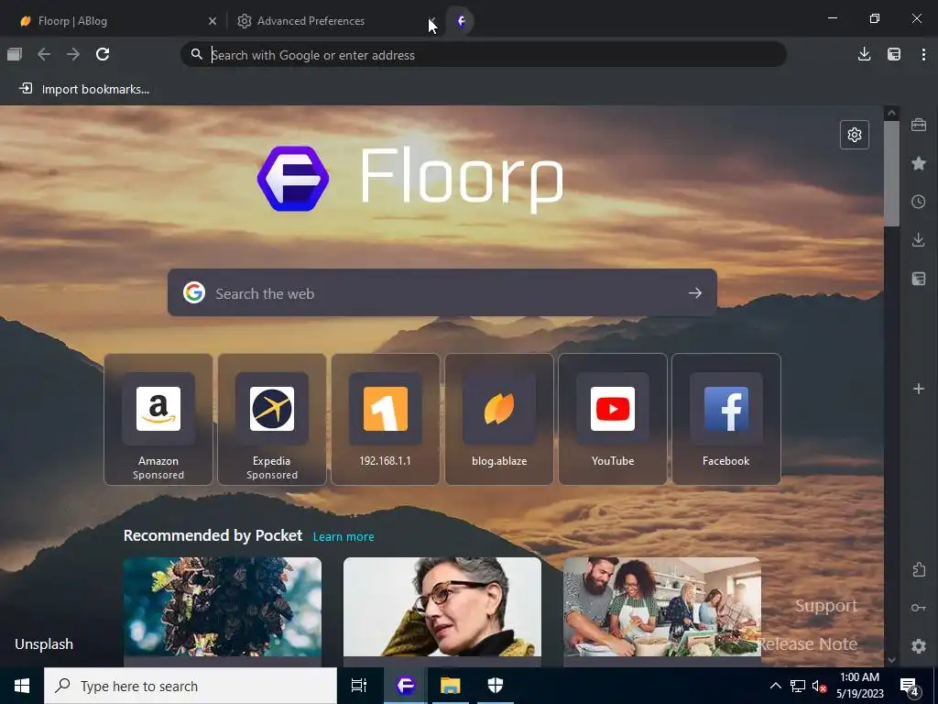Click the Floorp taskbar icon
This screenshot has width=938, height=704.
406,686
